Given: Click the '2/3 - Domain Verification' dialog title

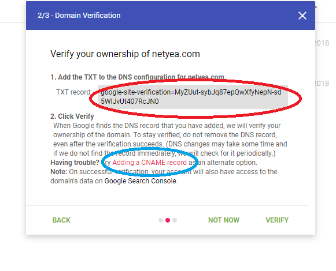Looking at the screenshot, I should tap(79, 16).
